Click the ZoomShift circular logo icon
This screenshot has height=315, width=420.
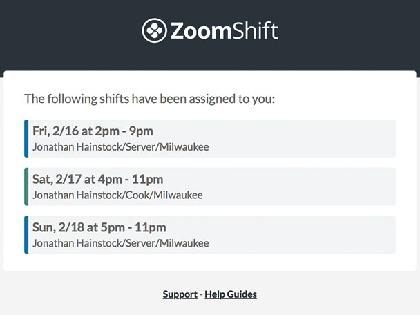(x=154, y=30)
